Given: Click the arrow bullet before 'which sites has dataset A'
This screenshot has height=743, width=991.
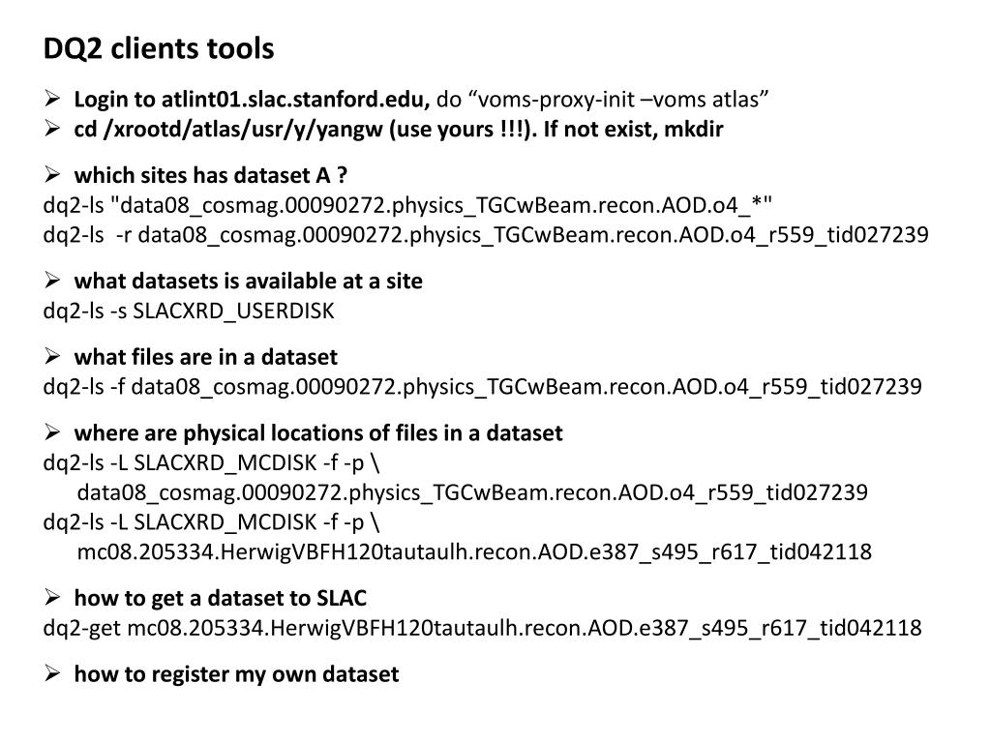Looking at the screenshot, I should (52, 174).
